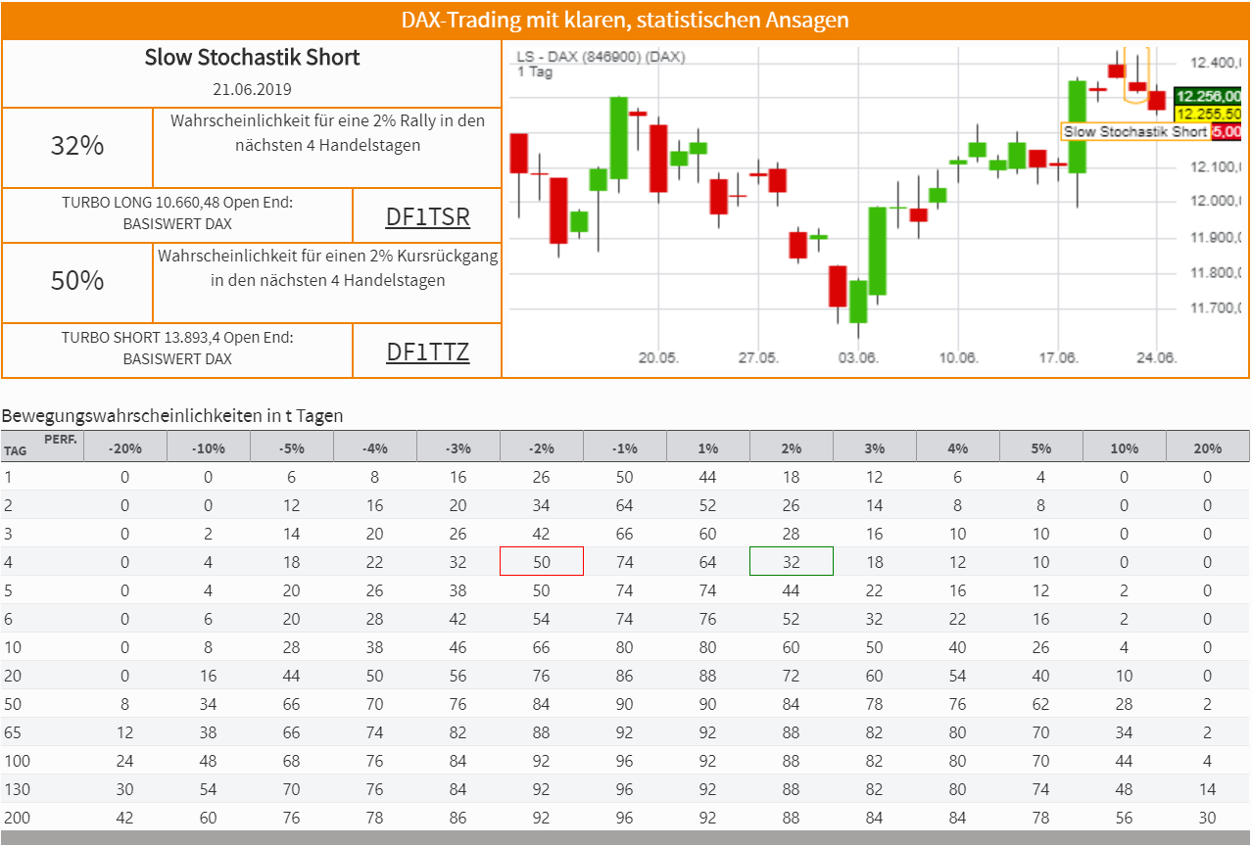
Task: Click the 11.700 price axis label
Action: coord(1215,308)
